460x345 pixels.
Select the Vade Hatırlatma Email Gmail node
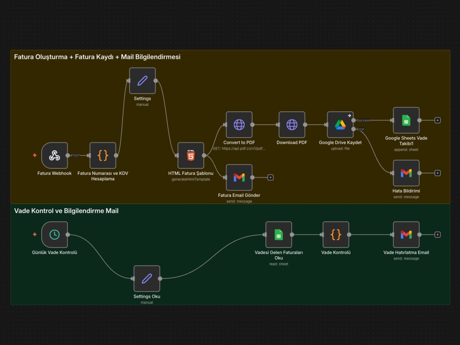(406, 235)
